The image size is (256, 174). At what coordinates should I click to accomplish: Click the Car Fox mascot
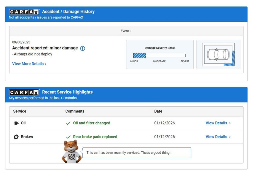[71, 152]
